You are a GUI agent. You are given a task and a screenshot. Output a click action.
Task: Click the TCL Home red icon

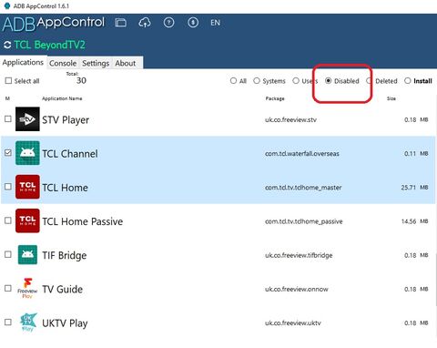pyautogui.click(x=27, y=187)
